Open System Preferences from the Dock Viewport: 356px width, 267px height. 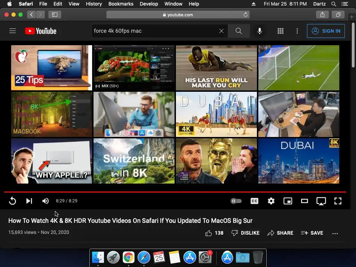tap(205, 258)
